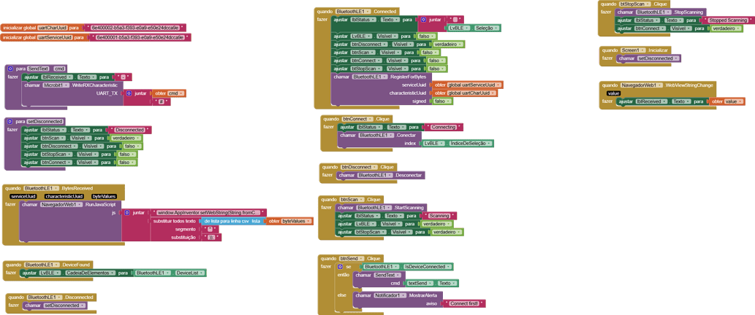Edit the SendText procedure name field
The width and height of the screenshot is (755, 315).
(x=39, y=69)
